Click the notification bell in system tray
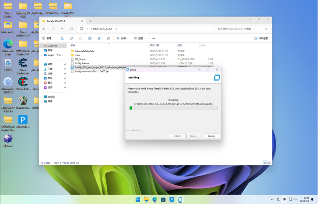The width and height of the screenshot is (318, 204). coord(312,199)
